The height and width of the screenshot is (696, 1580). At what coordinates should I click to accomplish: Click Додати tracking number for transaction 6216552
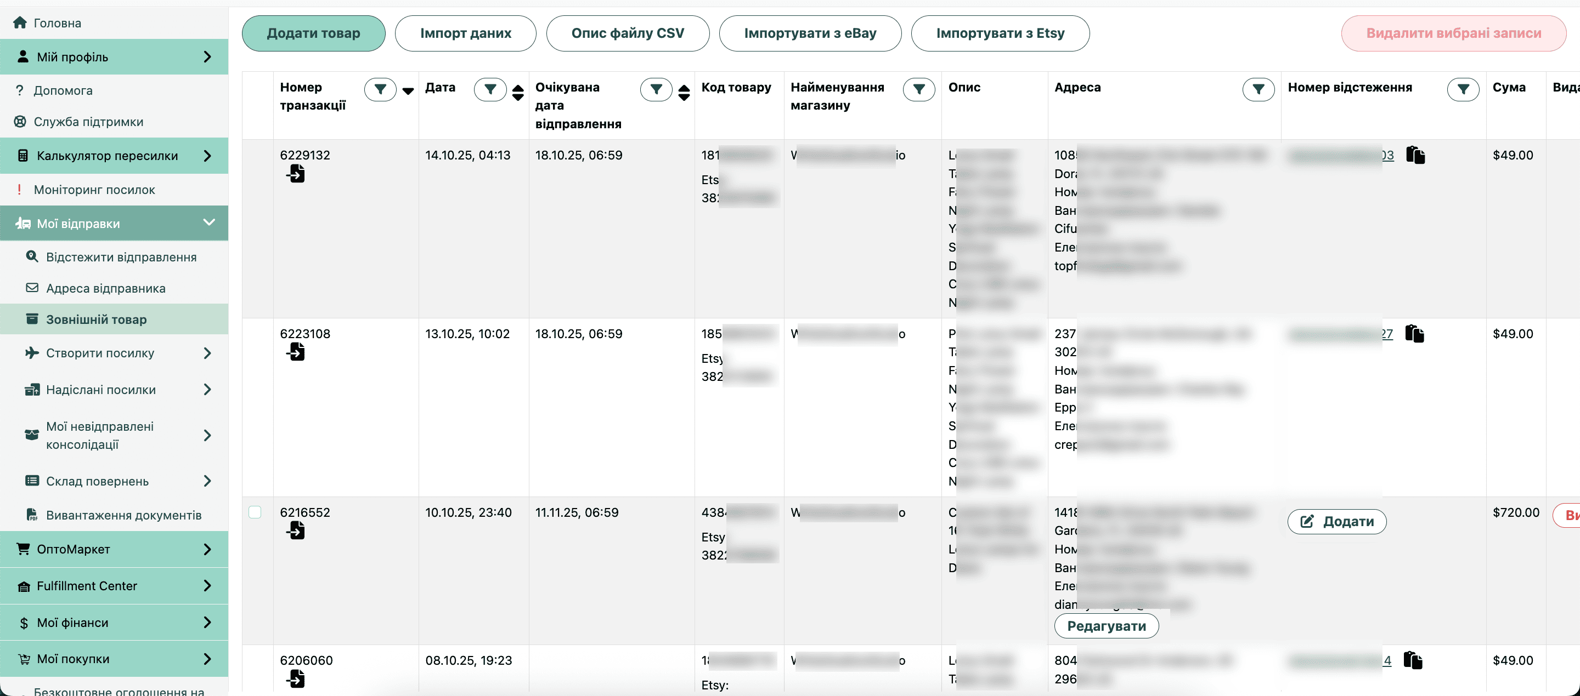pyautogui.click(x=1336, y=521)
